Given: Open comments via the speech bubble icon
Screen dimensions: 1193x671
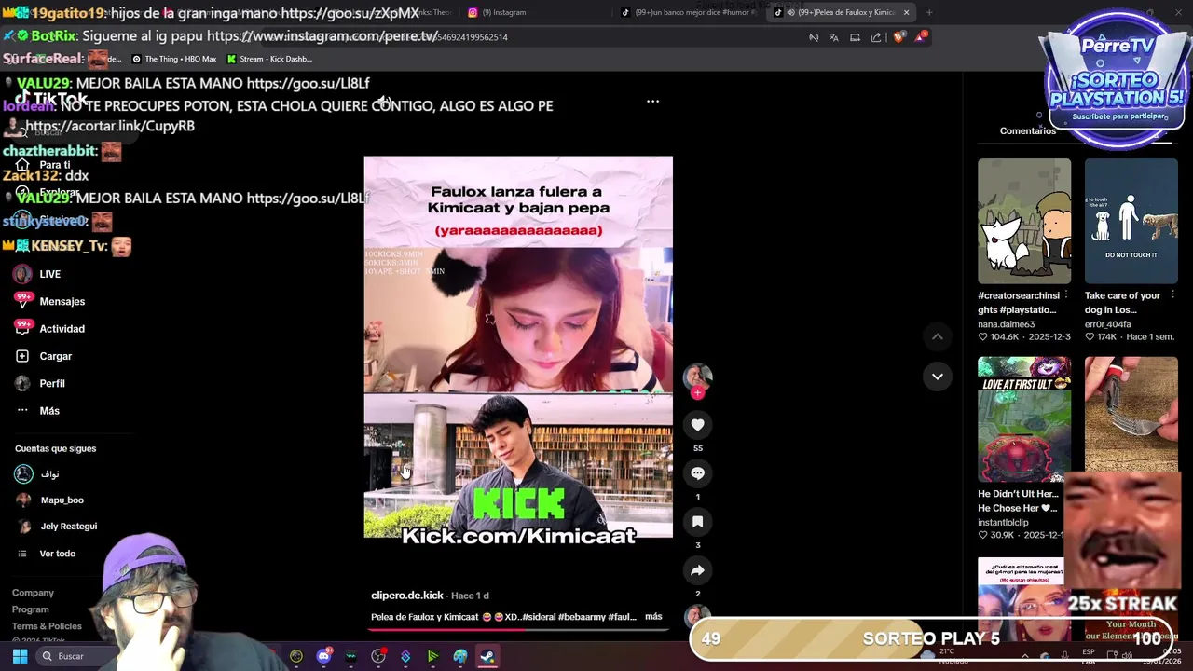Looking at the screenshot, I should pyautogui.click(x=697, y=473).
